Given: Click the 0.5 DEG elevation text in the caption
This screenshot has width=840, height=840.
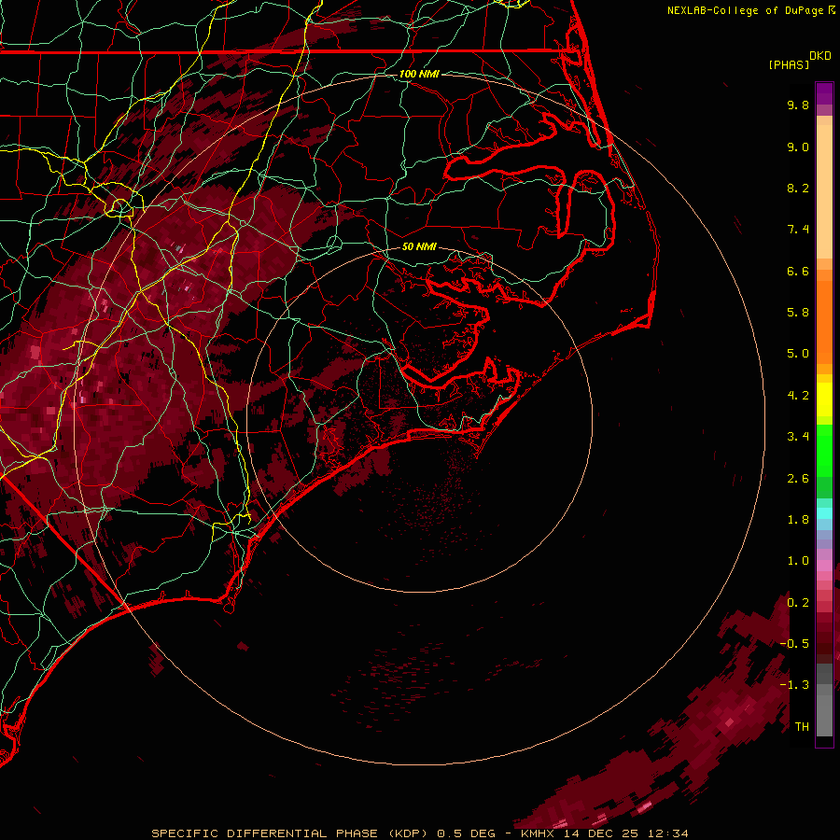Looking at the screenshot, I should (x=466, y=833).
